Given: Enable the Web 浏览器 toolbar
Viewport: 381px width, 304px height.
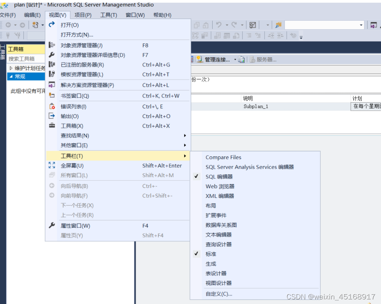Looking at the screenshot, I should 220,186.
